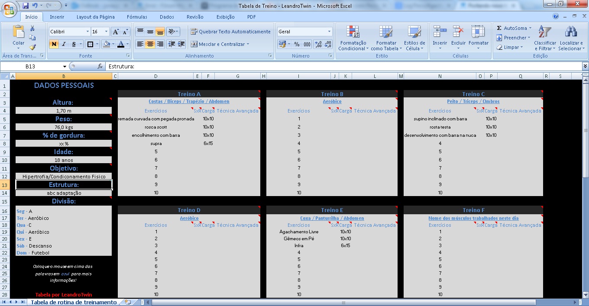Open Customize Quick Access Toolbar arrow
The image size is (589, 306).
click(x=66, y=6)
